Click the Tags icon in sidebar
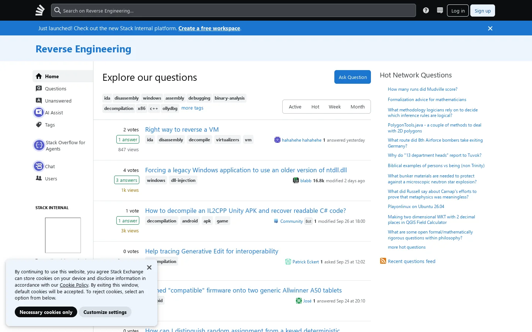This screenshot has height=332, width=532. 39,125
